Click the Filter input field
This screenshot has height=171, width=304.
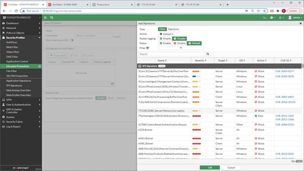tap(181, 48)
